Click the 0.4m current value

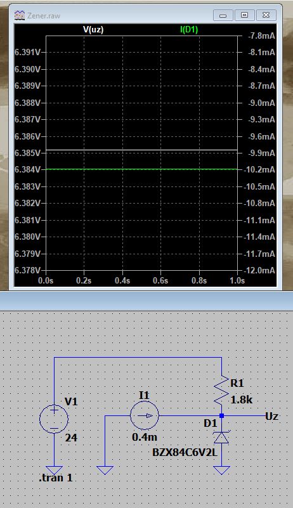pos(145,437)
